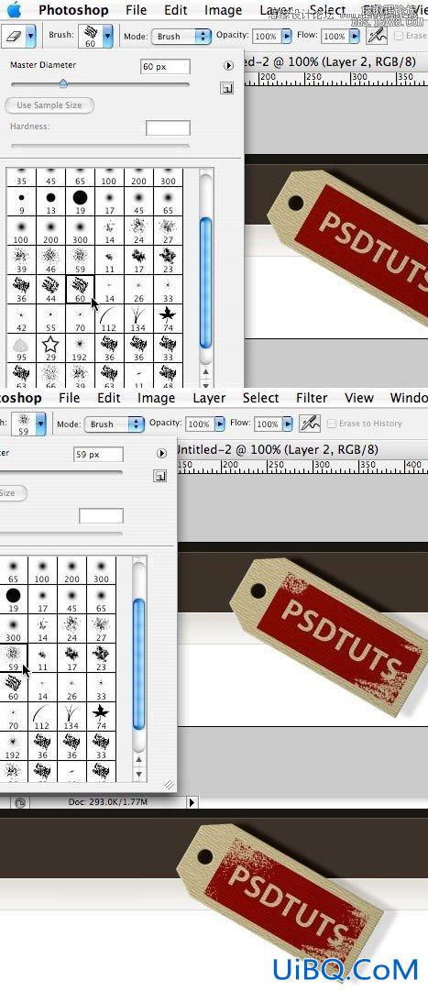Image resolution: width=428 pixels, height=992 pixels.
Task: Open brush picker dropdown showing size 59
Action: [x=40, y=424]
